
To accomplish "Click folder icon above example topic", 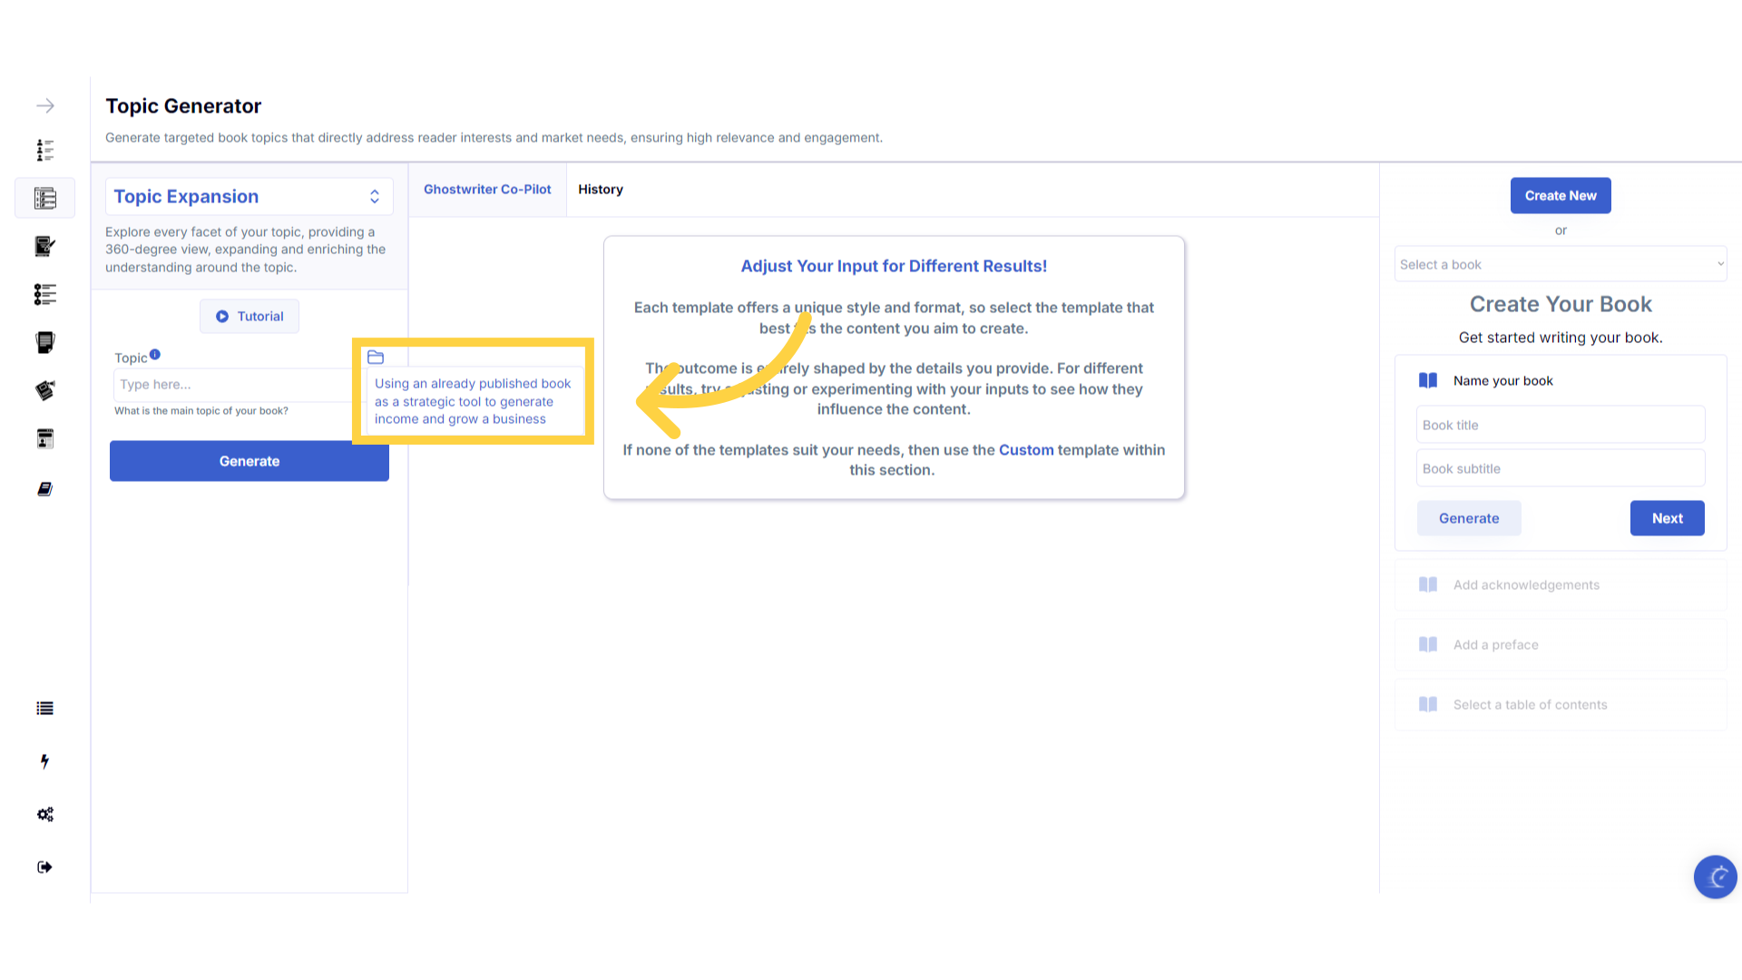I will [376, 358].
